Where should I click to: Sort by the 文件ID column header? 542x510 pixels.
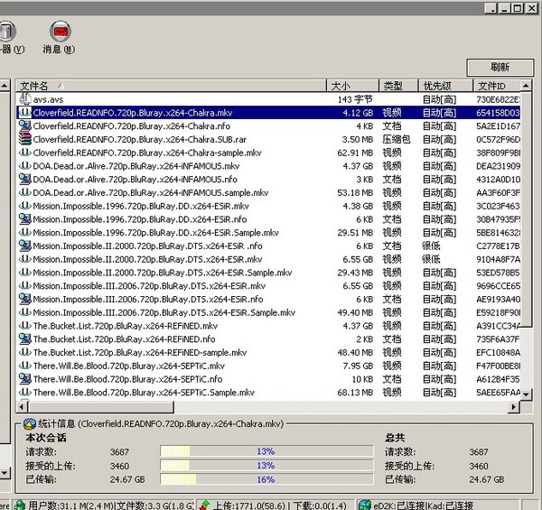[496, 86]
